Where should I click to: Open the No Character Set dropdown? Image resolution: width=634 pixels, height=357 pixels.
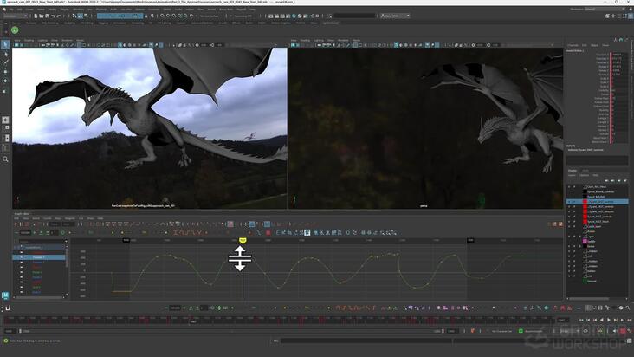(501, 331)
